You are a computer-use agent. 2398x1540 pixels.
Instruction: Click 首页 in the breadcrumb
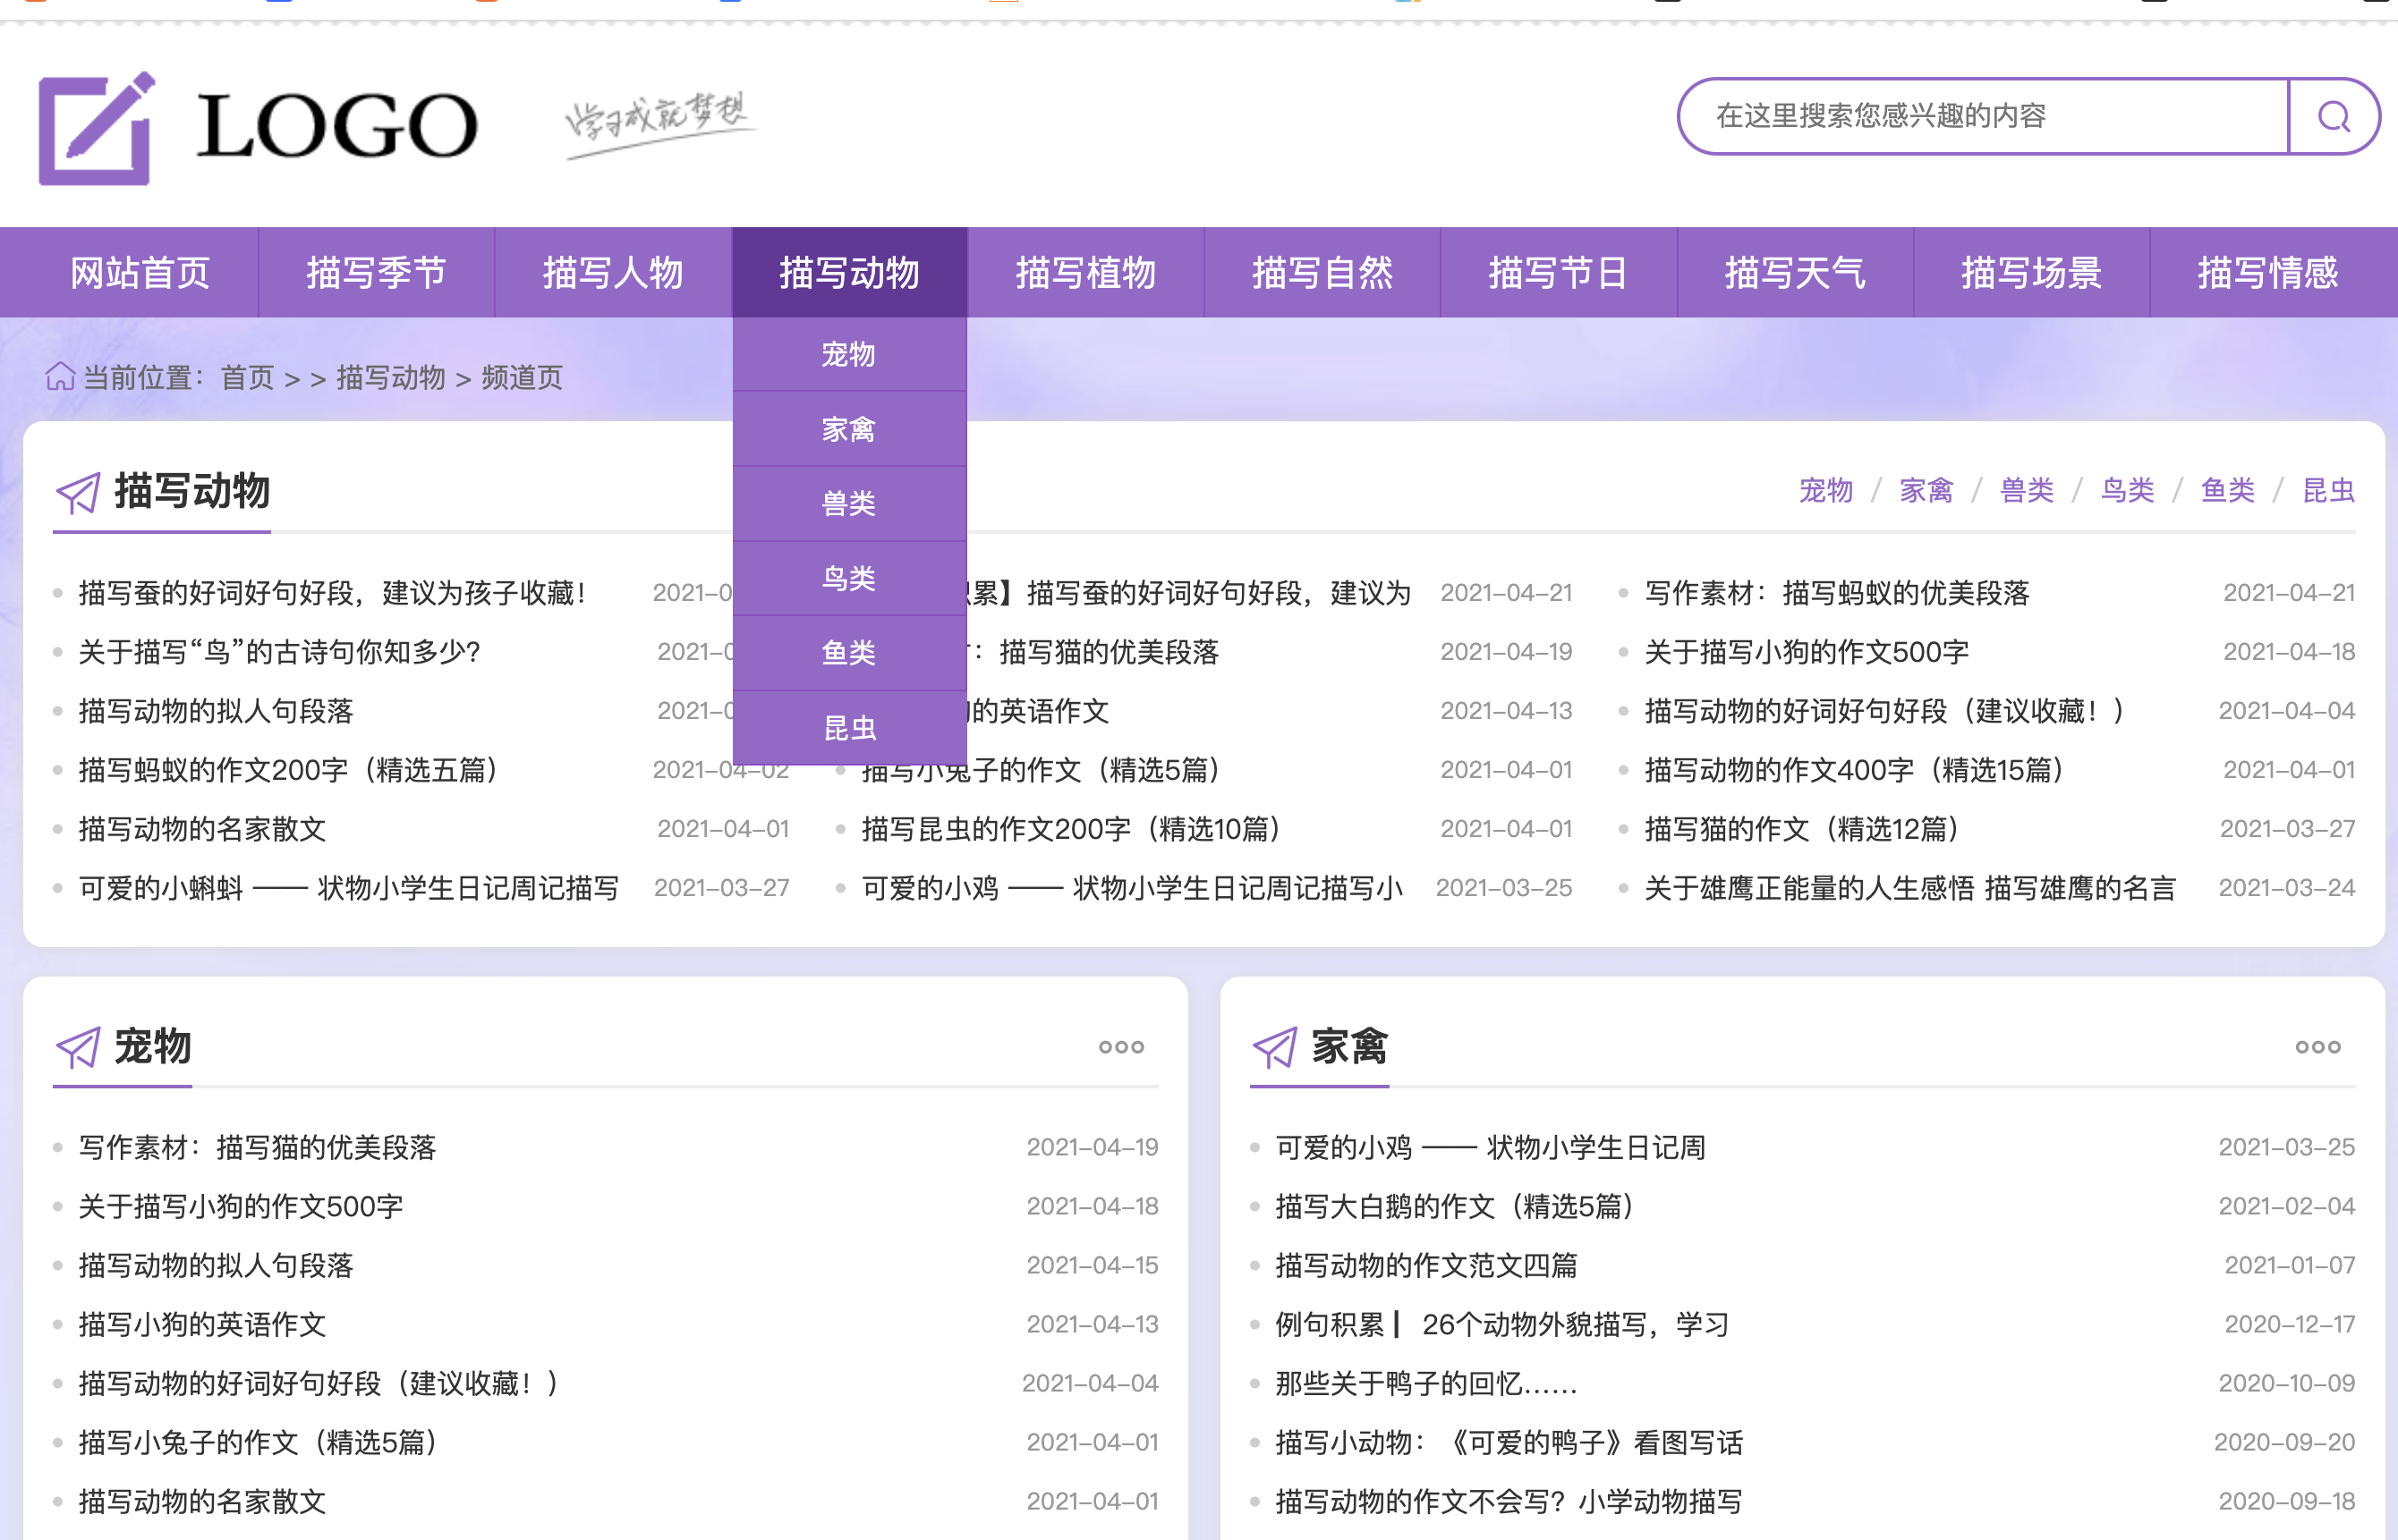click(x=247, y=378)
